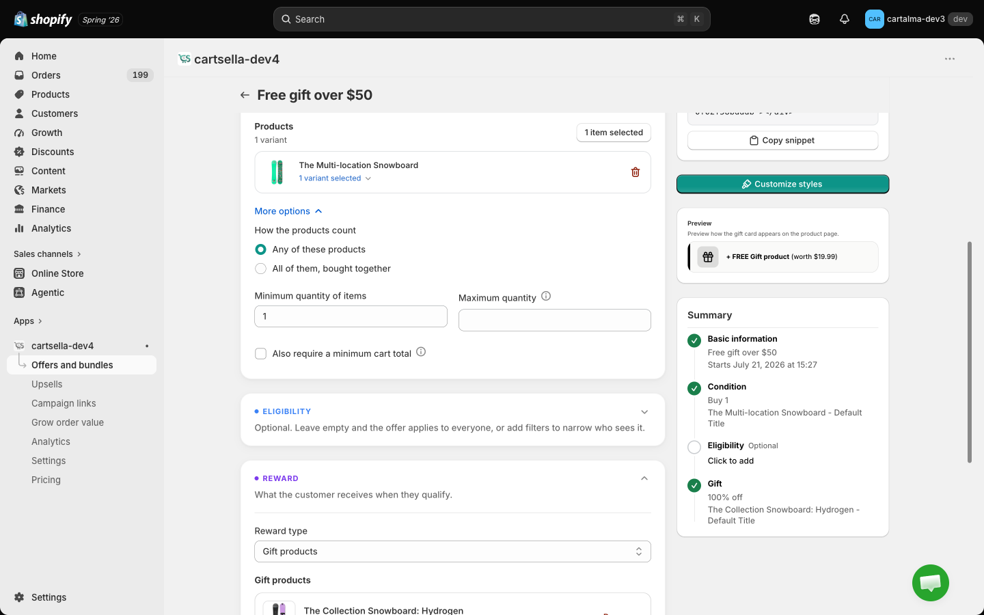Select Any of these products radio
The height and width of the screenshot is (615, 984).
point(260,249)
